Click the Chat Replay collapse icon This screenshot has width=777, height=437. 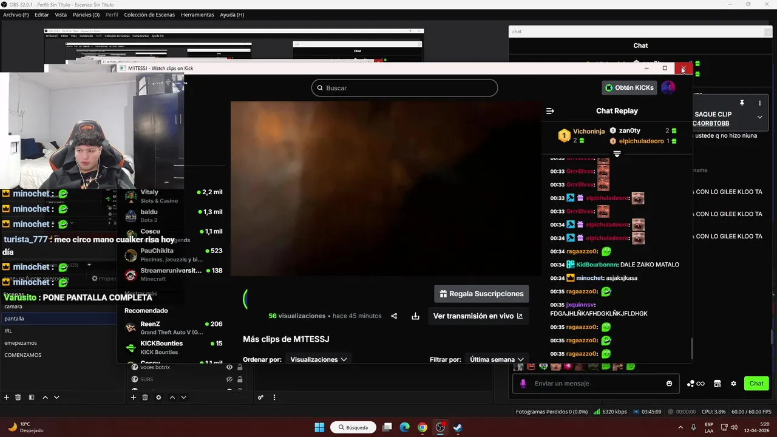550,111
